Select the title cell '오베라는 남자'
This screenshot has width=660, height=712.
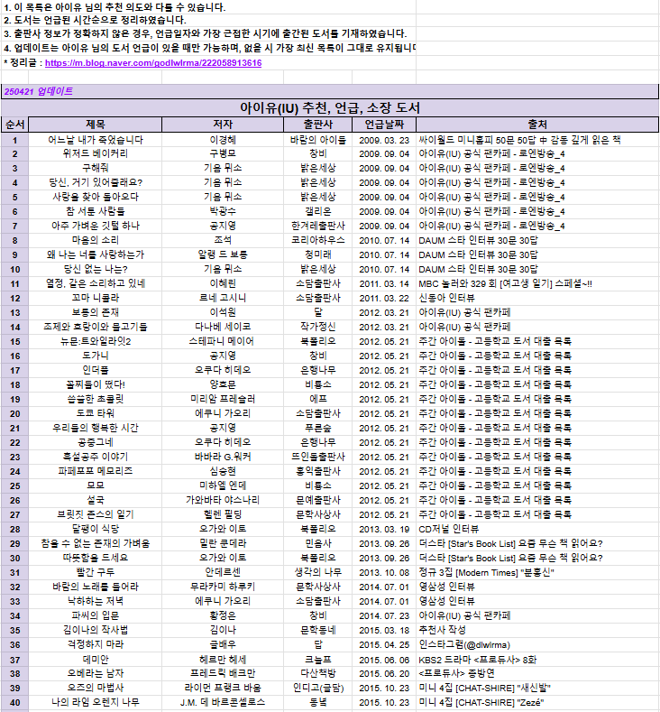(x=96, y=674)
